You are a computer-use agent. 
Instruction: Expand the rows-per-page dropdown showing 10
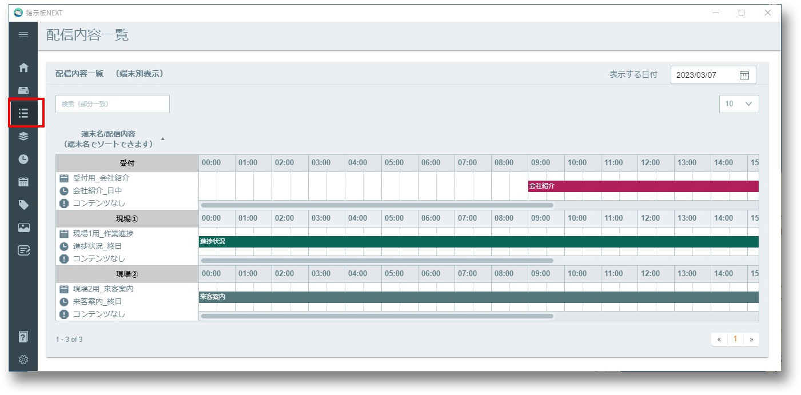click(739, 104)
